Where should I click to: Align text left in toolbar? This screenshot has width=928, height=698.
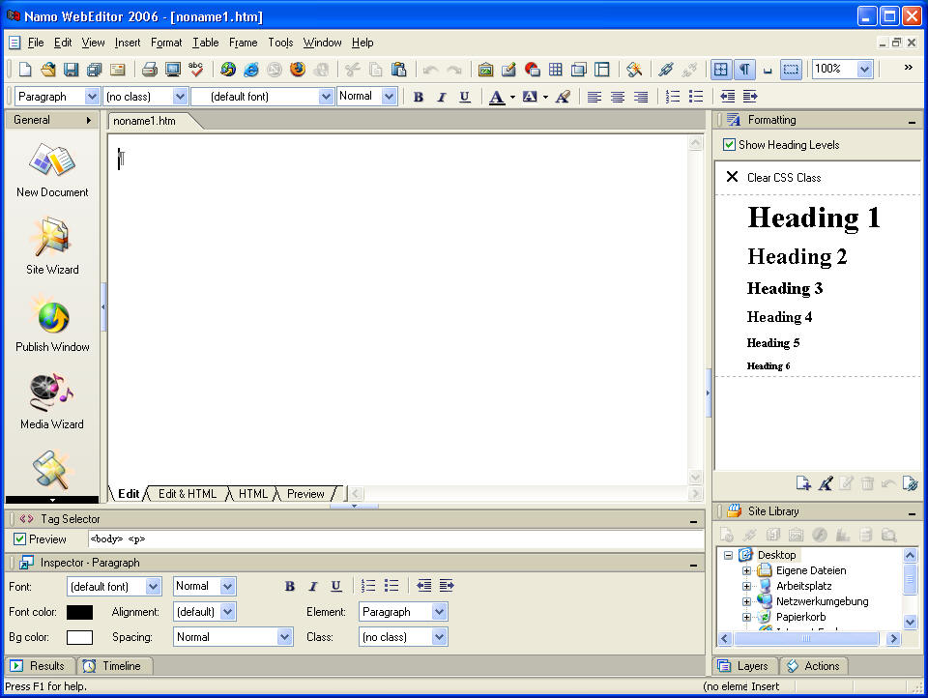594,97
